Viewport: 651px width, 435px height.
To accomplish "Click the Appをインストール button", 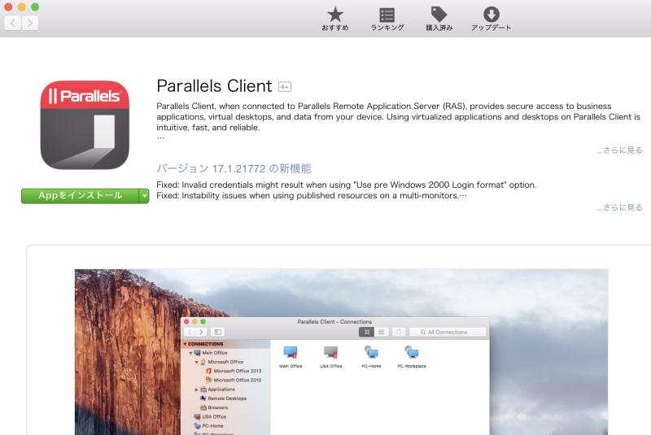I will 80,196.
